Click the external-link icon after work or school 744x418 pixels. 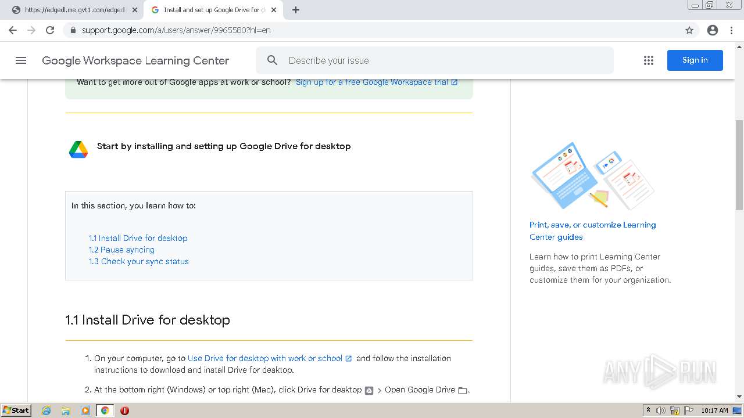click(x=349, y=359)
